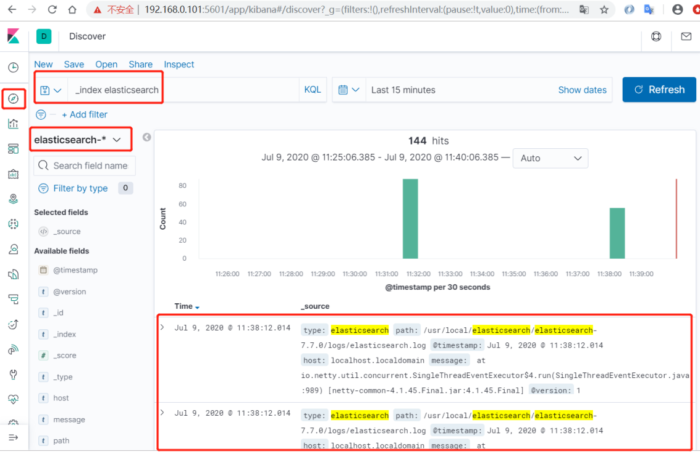Open Machine Learning icon in sidebar
Image resolution: width=700 pixels, height=454 pixels.
[14, 224]
